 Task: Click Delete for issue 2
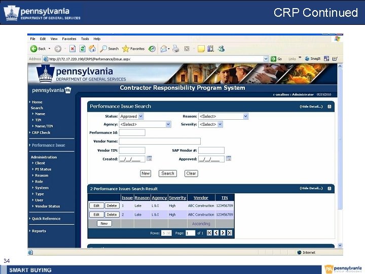(112, 215)
